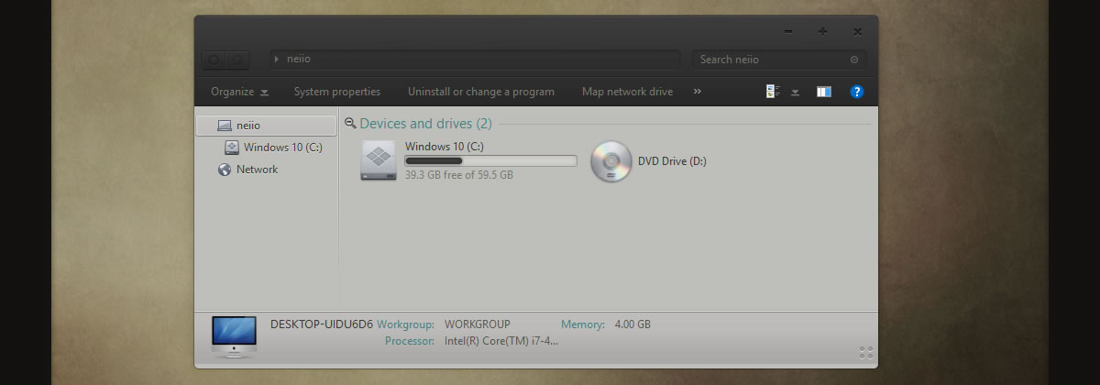Click the Search neiio input field
The height and width of the screenshot is (385, 1100).
click(779, 60)
